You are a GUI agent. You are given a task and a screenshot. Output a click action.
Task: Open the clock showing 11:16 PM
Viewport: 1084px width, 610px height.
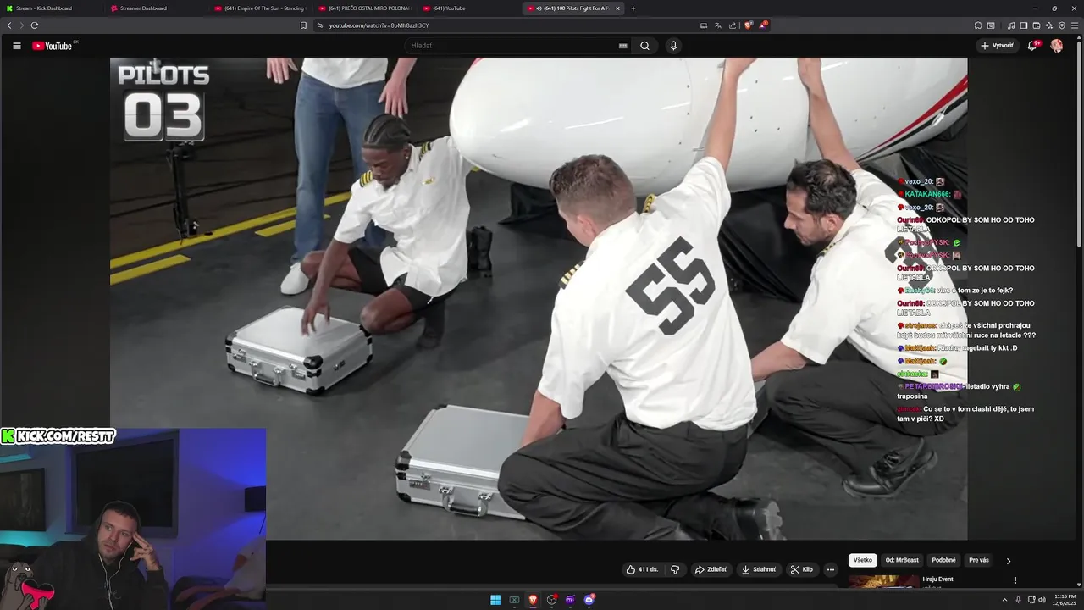click(1065, 600)
